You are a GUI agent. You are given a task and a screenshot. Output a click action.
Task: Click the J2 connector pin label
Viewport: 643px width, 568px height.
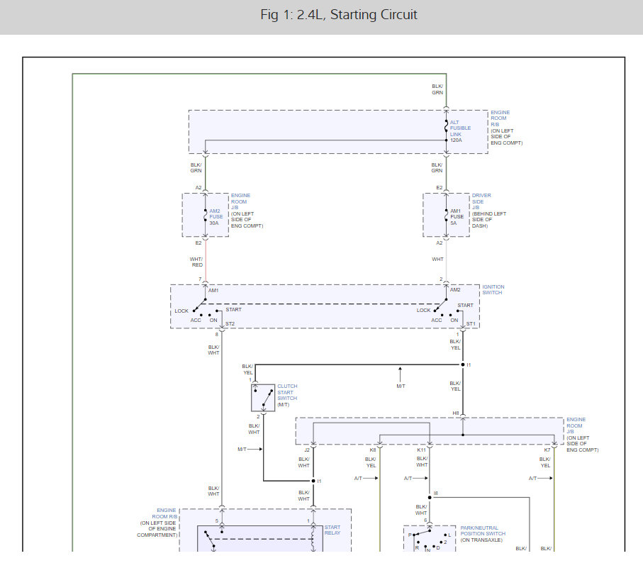point(308,450)
